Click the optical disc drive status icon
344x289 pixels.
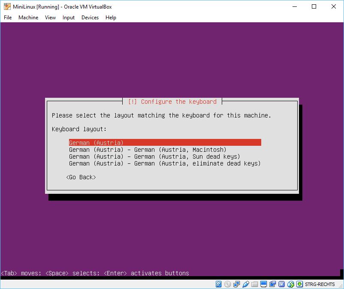point(227,284)
